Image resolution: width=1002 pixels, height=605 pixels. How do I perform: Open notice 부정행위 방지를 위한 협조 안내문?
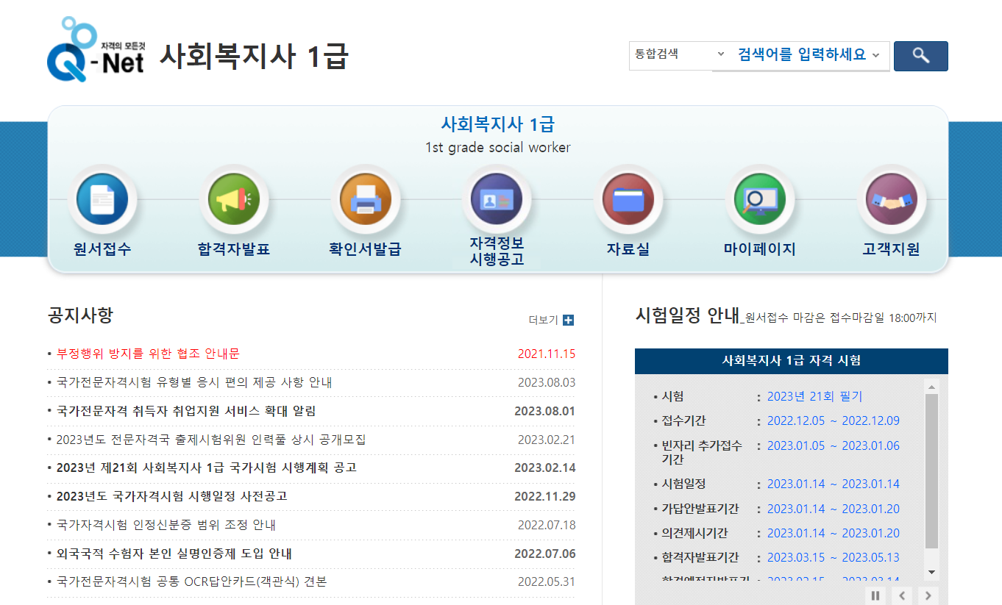[148, 354]
